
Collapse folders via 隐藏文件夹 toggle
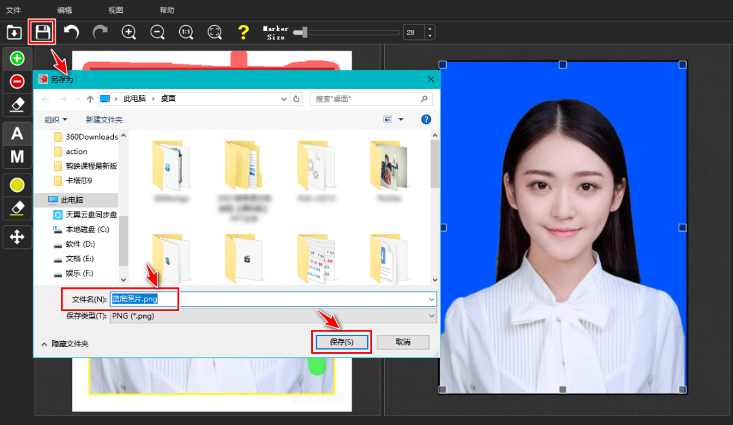[65, 344]
